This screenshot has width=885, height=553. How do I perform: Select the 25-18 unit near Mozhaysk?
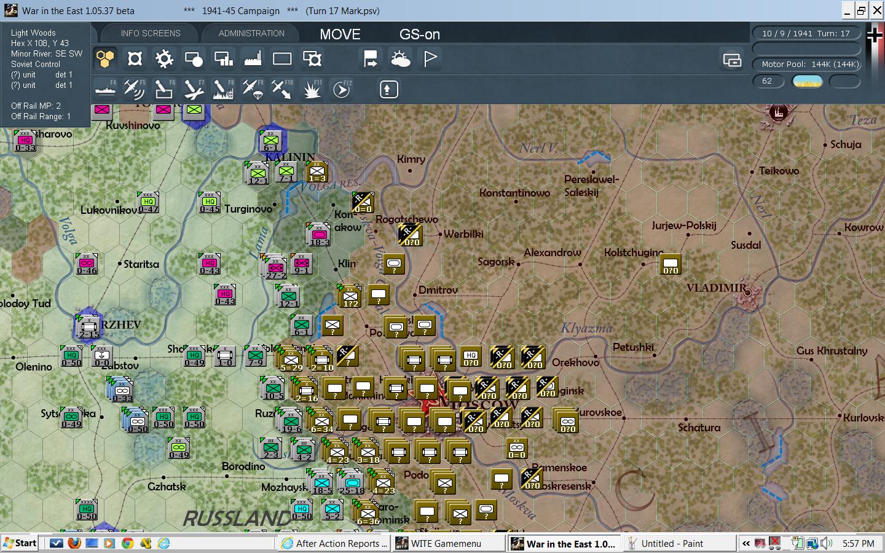coord(352,483)
